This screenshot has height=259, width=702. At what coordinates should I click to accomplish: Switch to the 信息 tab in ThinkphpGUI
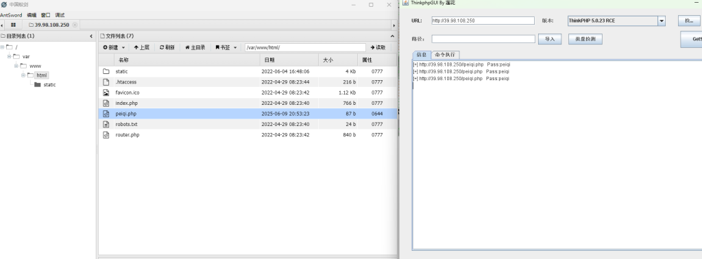click(422, 55)
